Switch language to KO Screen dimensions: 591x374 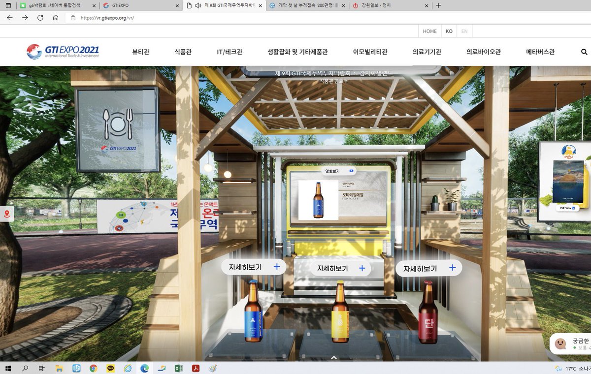(x=449, y=31)
